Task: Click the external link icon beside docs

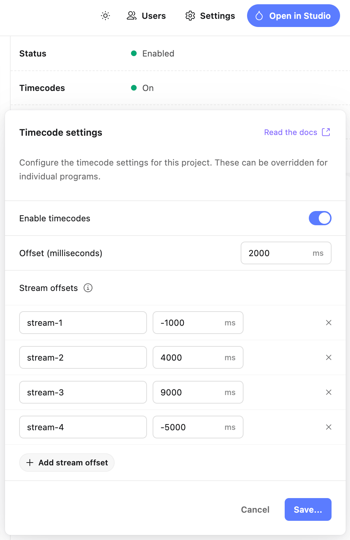Action: coord(326,132)
